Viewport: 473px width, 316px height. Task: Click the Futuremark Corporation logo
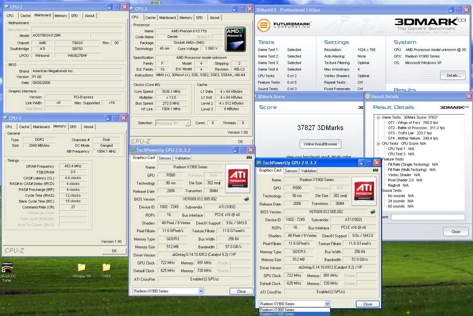click(x=284, y=25)
